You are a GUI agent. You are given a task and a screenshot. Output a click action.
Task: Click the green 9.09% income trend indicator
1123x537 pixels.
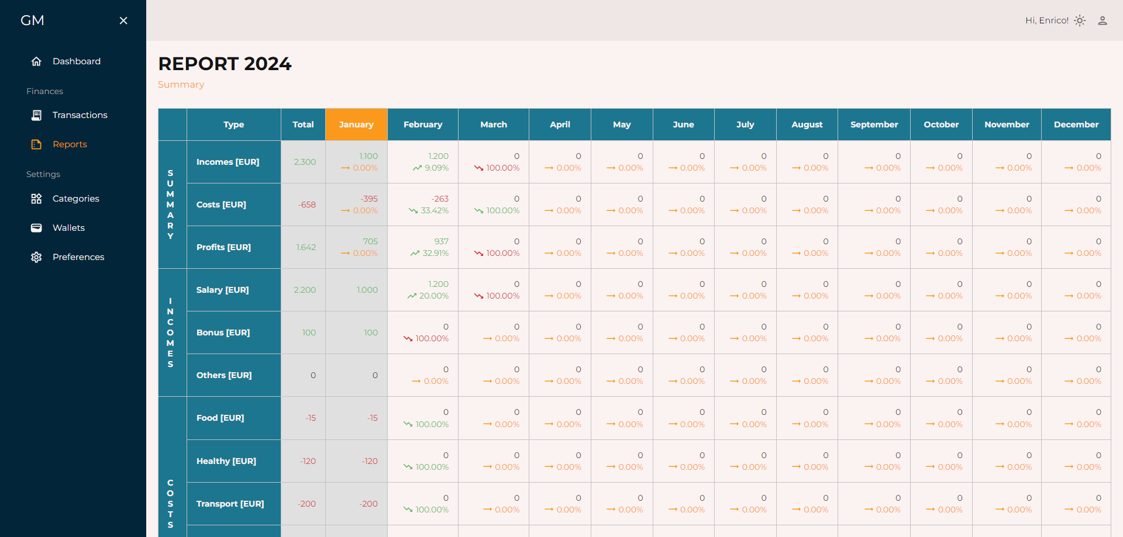tap(430, 168)
